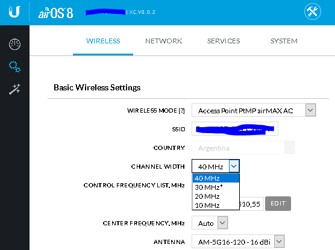Open the System tab
Image resolution: width=335 pixels, height=250 pixels.
[284, 41]
